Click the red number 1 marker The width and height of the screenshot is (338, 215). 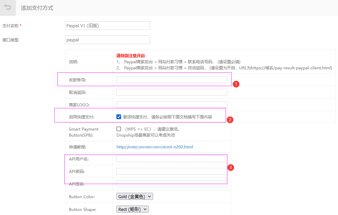(236, 84)
